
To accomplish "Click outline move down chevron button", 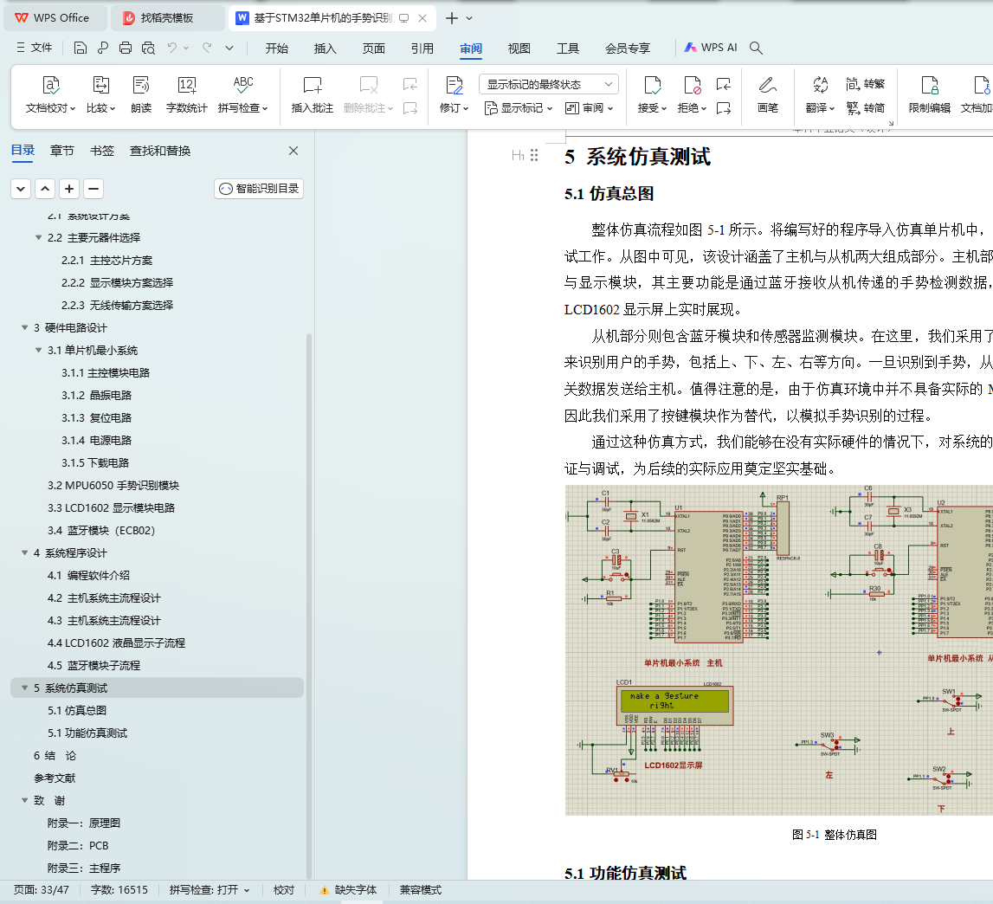I will pos(21,188).
